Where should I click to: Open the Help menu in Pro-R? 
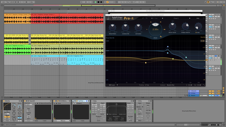tap(198, 18)
